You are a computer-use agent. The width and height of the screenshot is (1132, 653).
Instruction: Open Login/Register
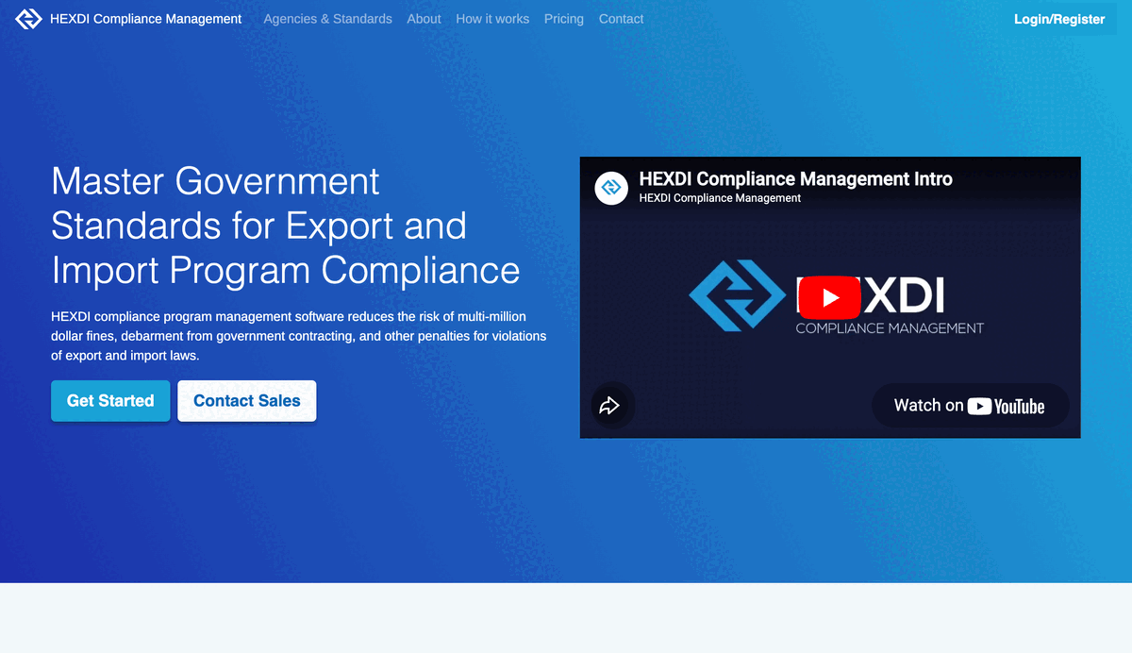(1059, 18)
